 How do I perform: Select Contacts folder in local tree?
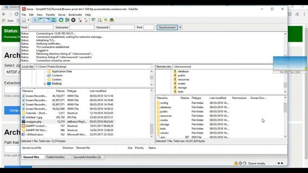click(x=57, y=75)
